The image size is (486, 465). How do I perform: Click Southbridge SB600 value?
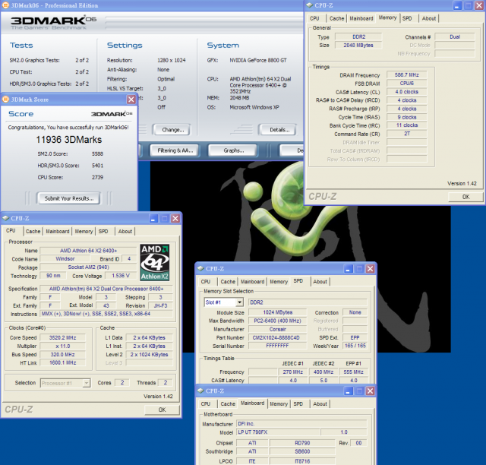pos(302,451)
